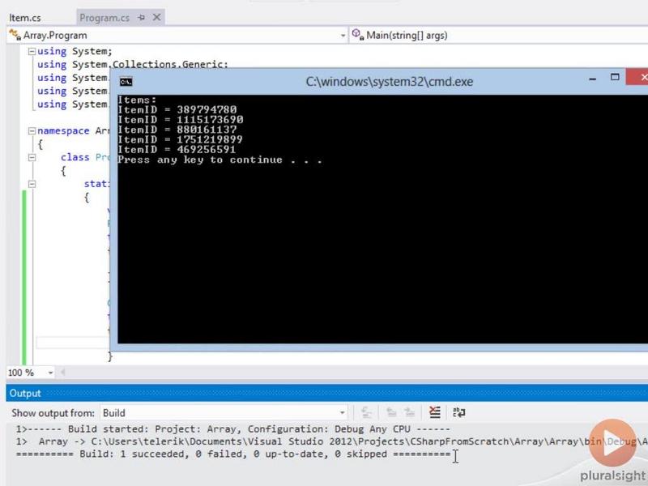Close the cmd.exe console window

pos(638,77)
